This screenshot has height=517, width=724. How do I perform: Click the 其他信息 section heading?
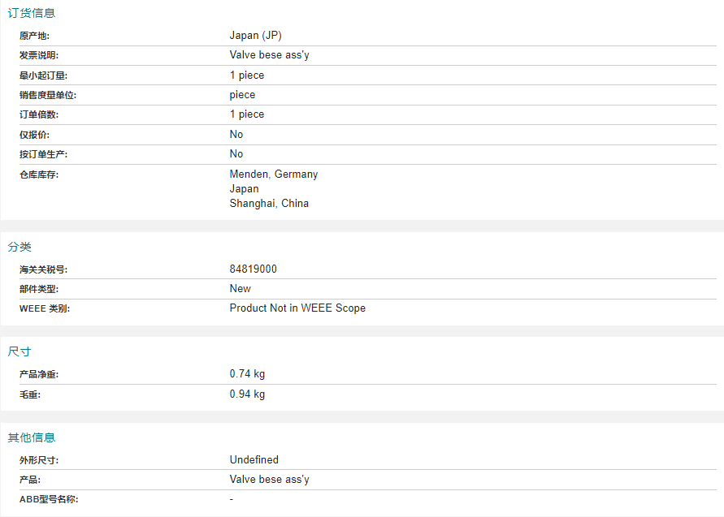coord(32,437)
